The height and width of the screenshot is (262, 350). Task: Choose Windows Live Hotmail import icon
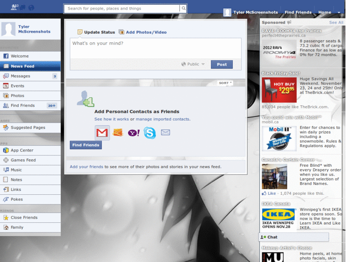118,133
